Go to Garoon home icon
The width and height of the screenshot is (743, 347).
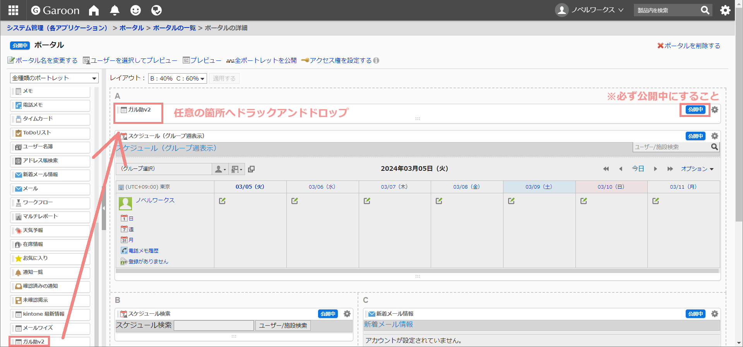(94, 10)
